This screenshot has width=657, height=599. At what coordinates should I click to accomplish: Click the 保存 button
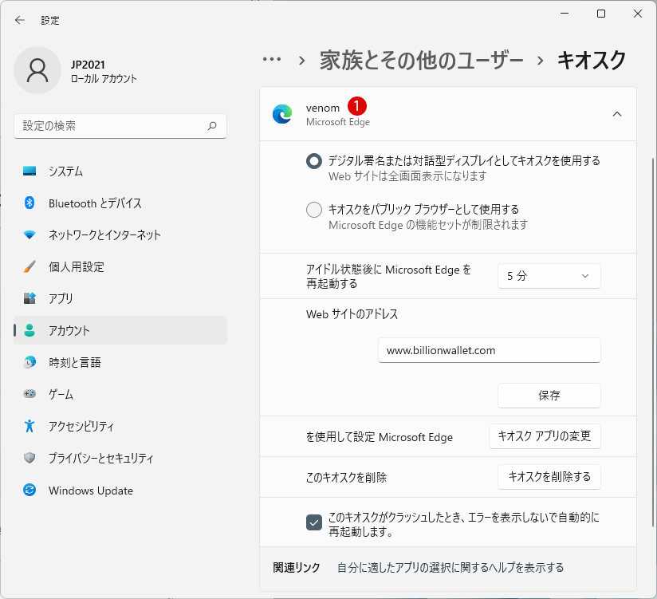[x=549, y=396]
